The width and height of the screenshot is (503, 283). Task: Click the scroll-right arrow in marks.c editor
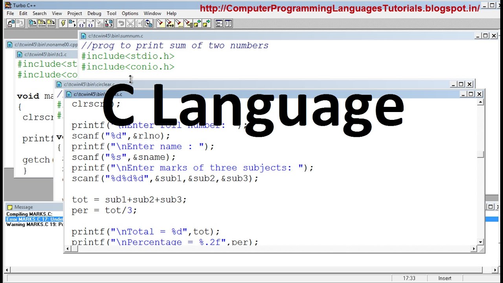click(x=474, y=249)
